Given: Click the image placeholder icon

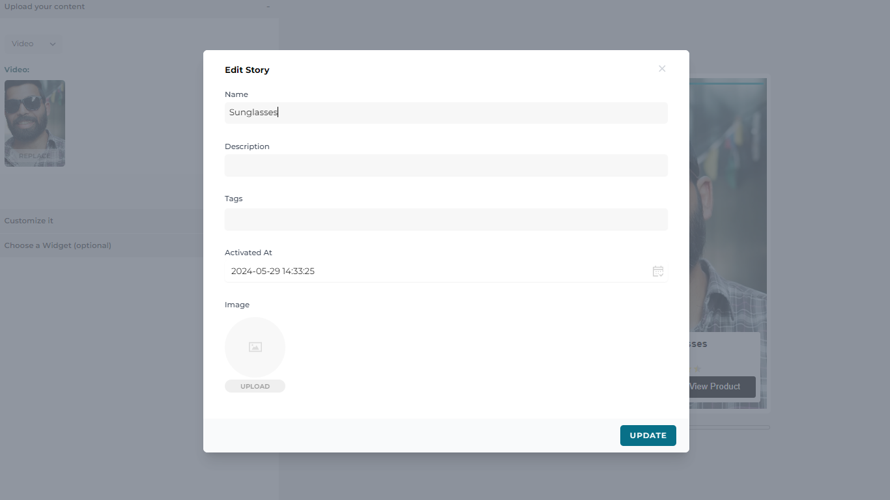Looking at the screenshot, I should pyautogui.click(x=255, y=347).
